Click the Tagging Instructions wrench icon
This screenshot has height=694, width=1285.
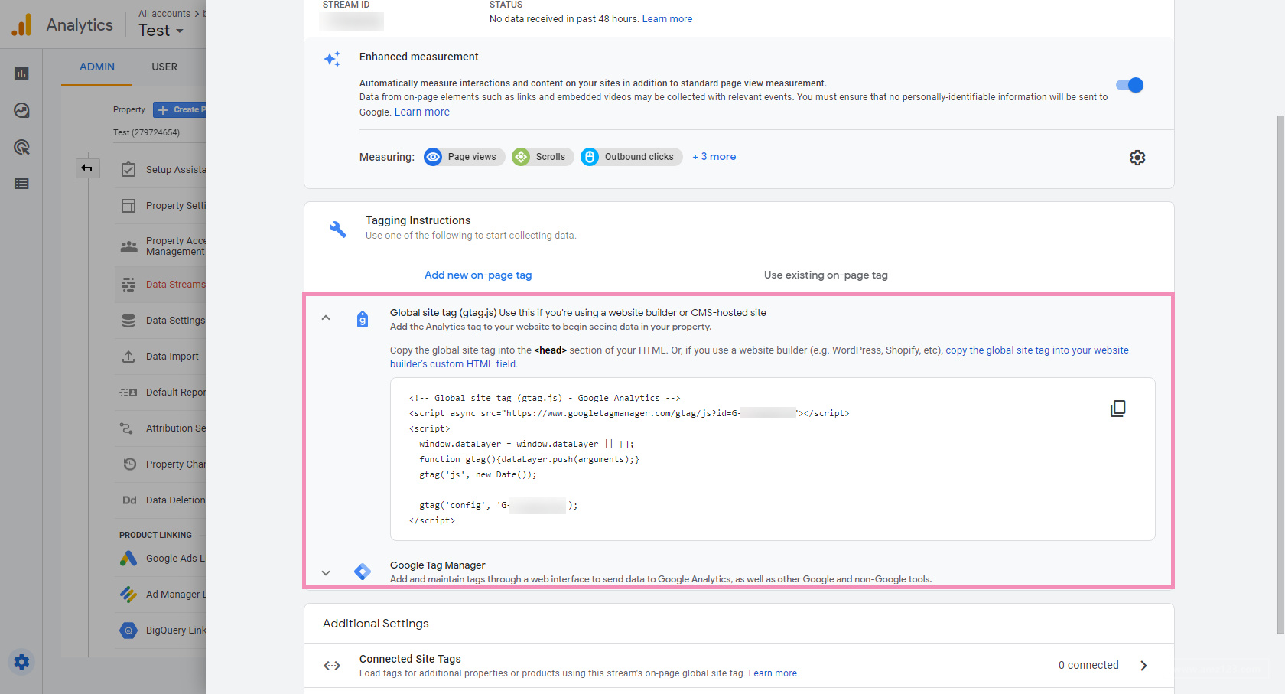[x=337, y=229]
